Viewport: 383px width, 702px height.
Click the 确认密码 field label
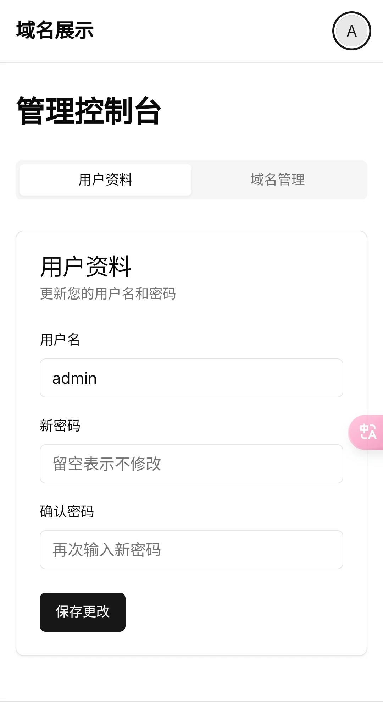pos(67,511)
